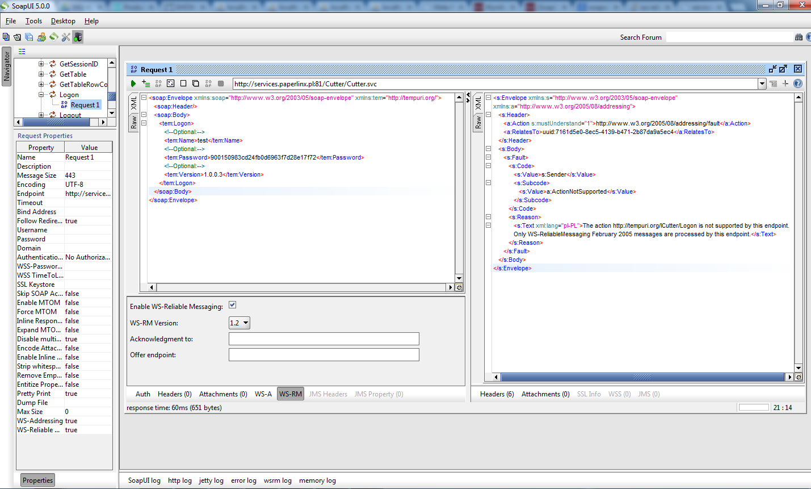Click the Recreate default request icon
Screen dimensions: 811x489
[171, 83]
